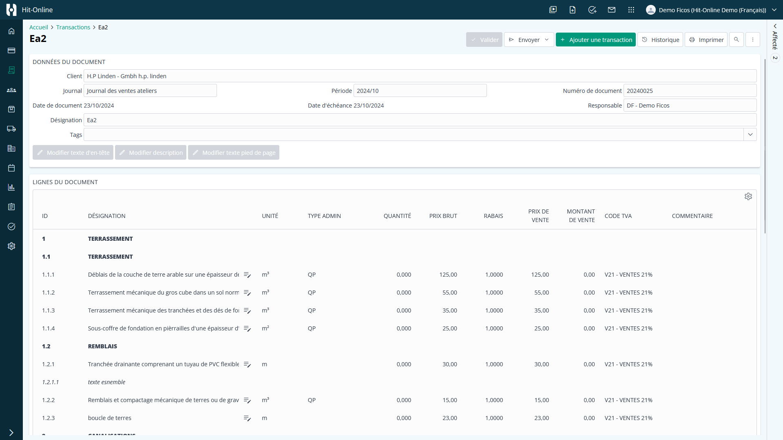Click the add task checkmark icon in top bar
This screenshot has height=440, width=783.
(592, 10)
